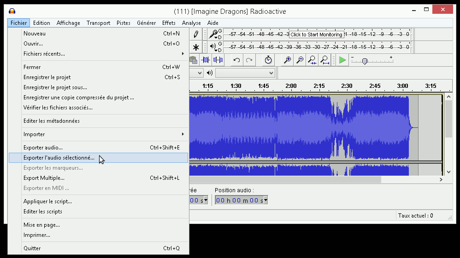Click 3:00 mark on timeline ruler
This screenshot has height=258, width=460.
pos(402,86)
